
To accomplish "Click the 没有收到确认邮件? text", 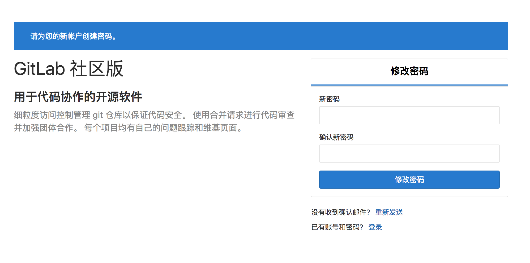I will pyautogui.click(x=341, y=212).
